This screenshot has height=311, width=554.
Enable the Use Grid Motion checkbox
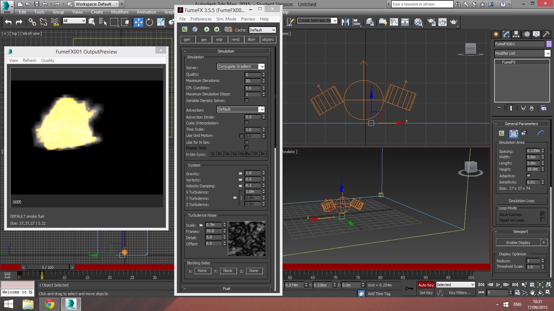(241, 136)
